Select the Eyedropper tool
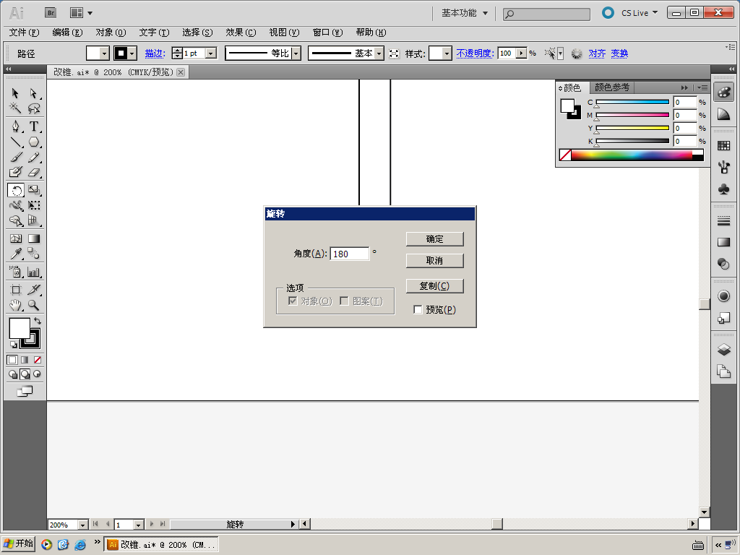 16,254
